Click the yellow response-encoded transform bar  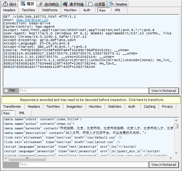[92, 100]
